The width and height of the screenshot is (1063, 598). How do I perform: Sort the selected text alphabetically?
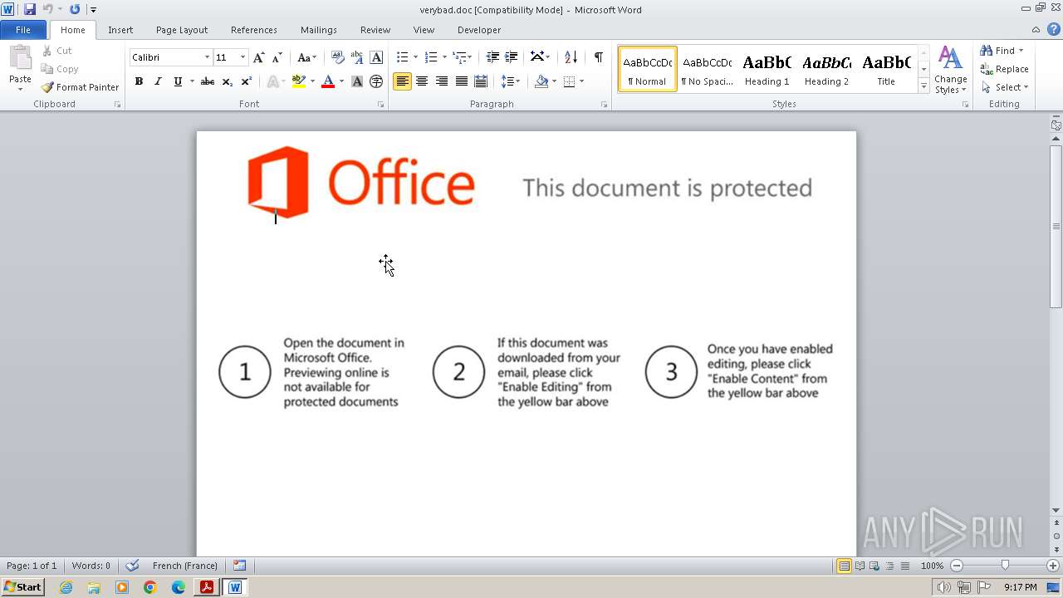click(x=571, y=57)
